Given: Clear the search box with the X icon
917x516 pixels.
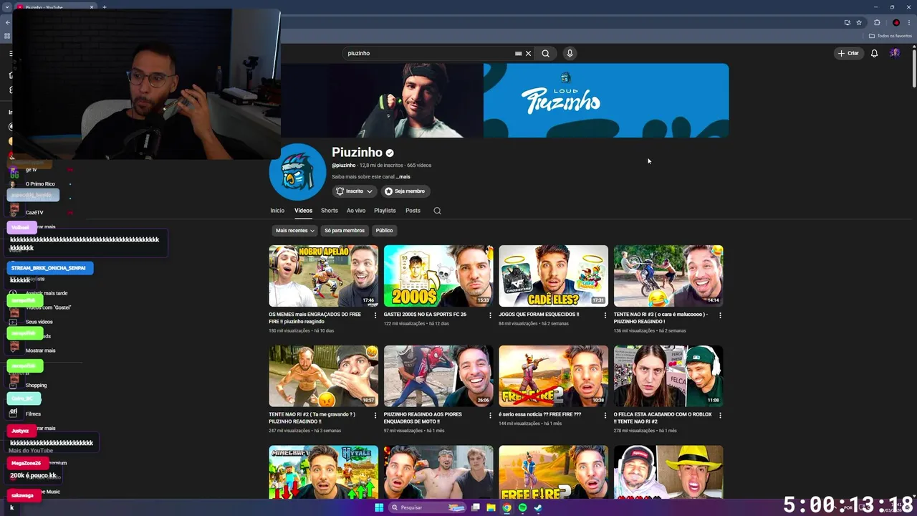Looking at the screenshot, I should (x=529, y=53).
